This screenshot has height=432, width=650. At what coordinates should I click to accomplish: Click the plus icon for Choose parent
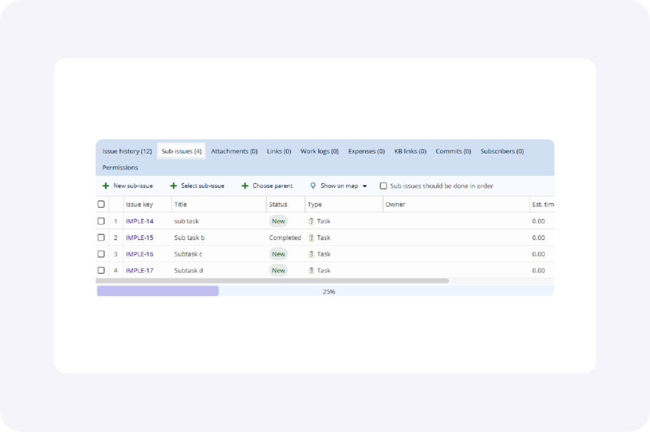click(x=245, y=186)
